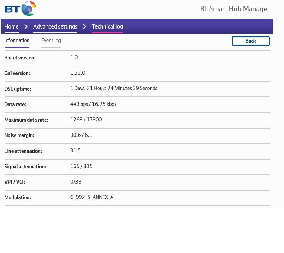284x253 pixels.
Task: Select the Gui version label
Action: [x=17, y=73]
